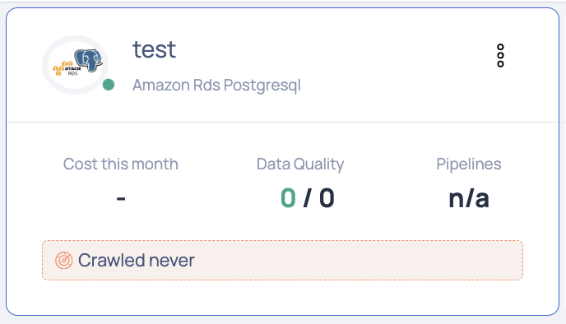Click the green passed checks zero
566x324 pixels.
[x=289, y=198]
